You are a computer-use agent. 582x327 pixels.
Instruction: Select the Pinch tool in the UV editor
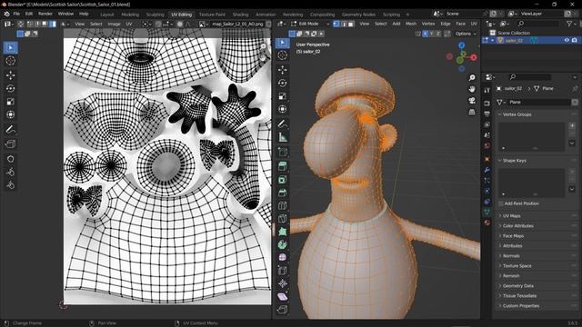click(10, 185)
